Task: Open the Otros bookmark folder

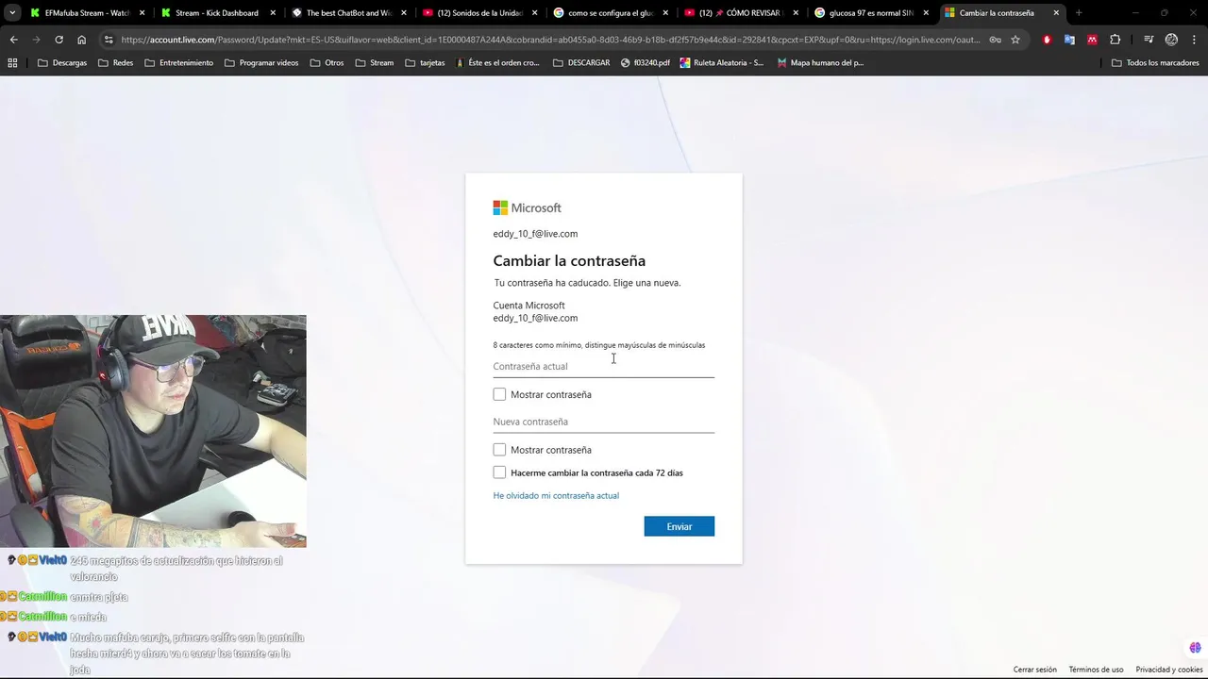Action: click(327, 63)
